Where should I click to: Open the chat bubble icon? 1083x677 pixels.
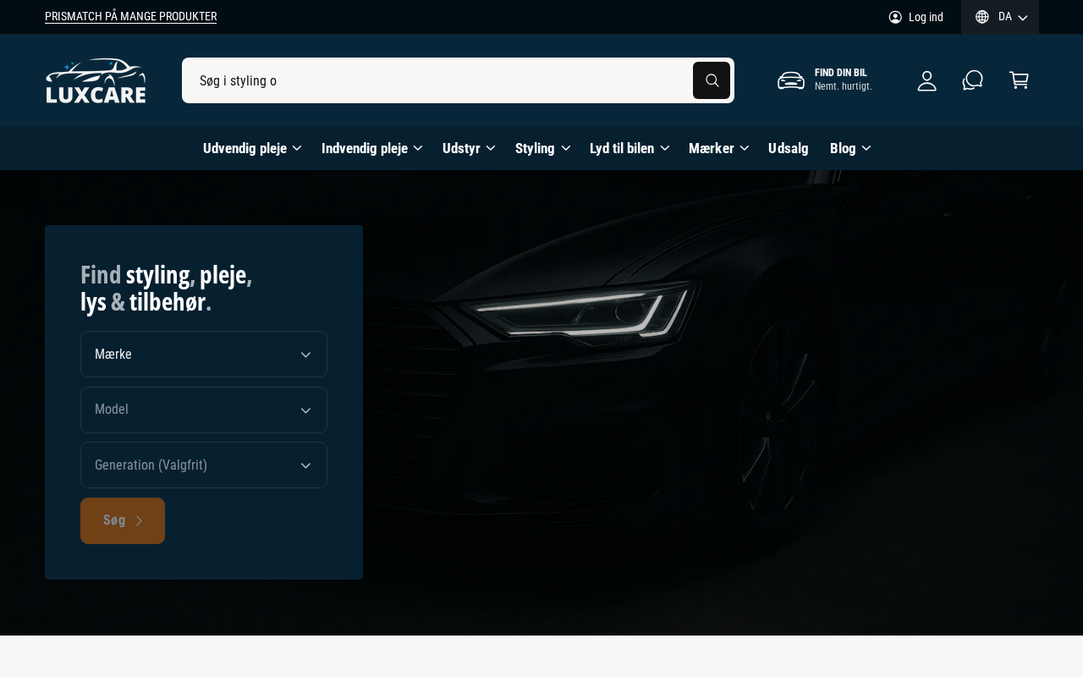973,80
